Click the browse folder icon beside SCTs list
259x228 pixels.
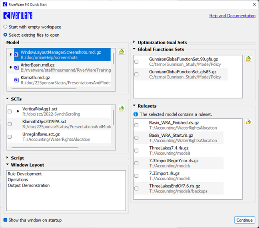(x=121, y=108)
